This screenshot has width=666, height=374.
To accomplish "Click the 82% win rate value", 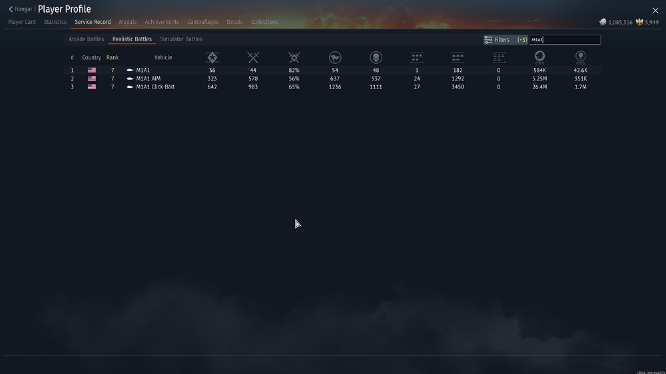I will (294, 70).
